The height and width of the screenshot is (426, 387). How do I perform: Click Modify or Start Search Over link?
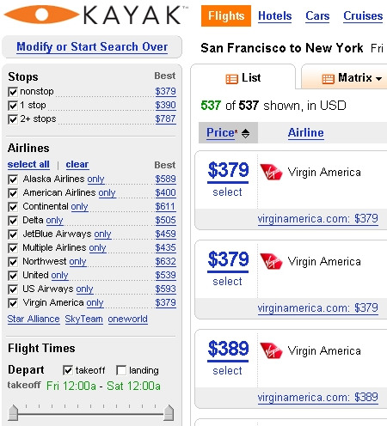(92, 46)
